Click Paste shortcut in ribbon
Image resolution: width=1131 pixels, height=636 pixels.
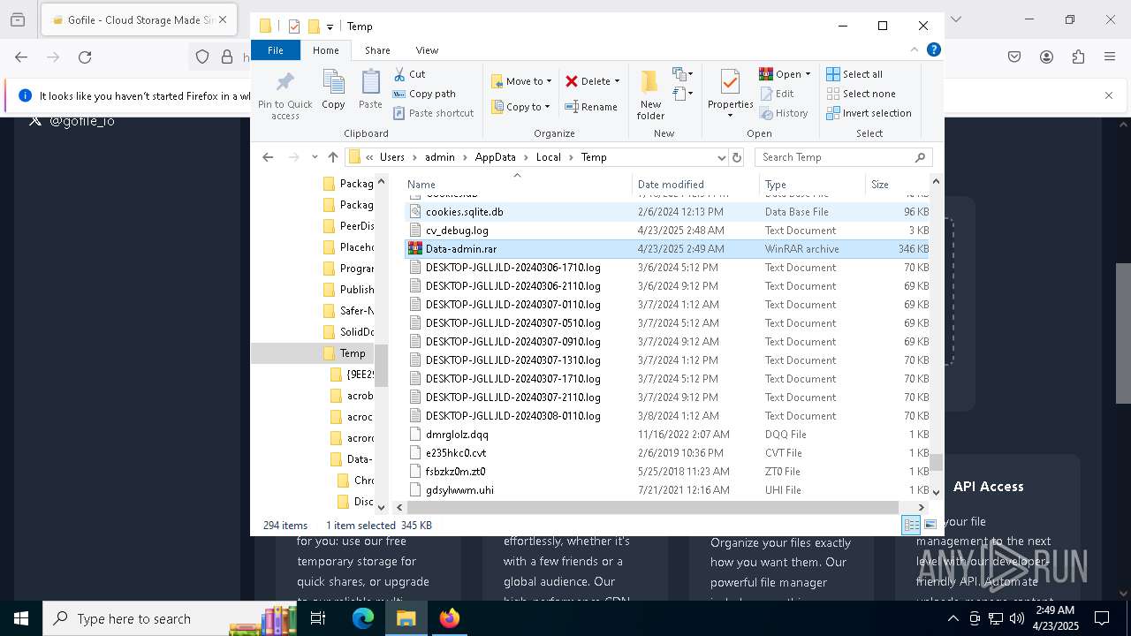click(x=433, y=113)
